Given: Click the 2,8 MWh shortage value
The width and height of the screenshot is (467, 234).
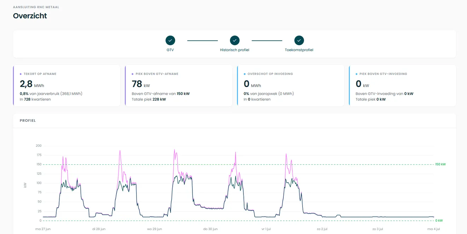Looking at the screenshot, I should [32, 84].
